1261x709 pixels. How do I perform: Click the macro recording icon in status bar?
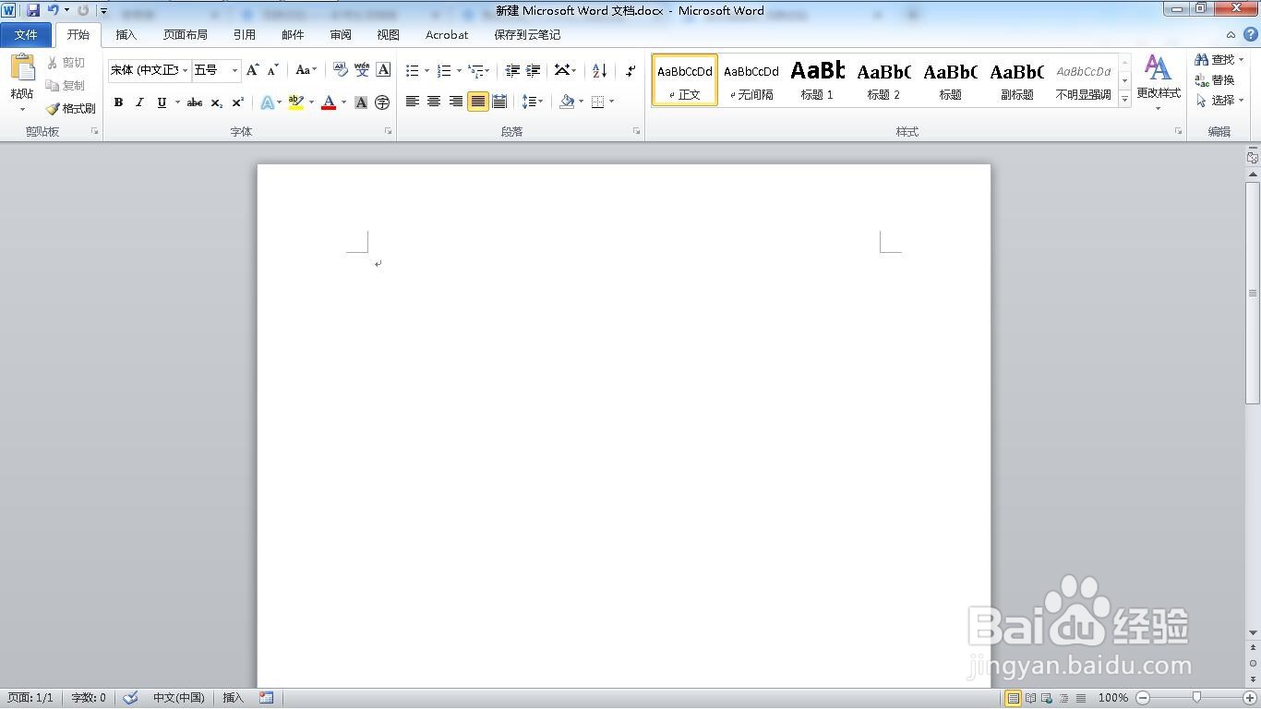pos(267,698)
